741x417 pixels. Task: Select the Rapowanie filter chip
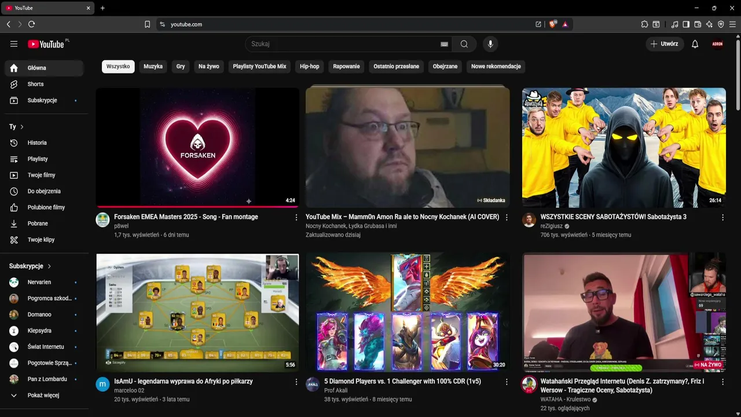point(346,67)
